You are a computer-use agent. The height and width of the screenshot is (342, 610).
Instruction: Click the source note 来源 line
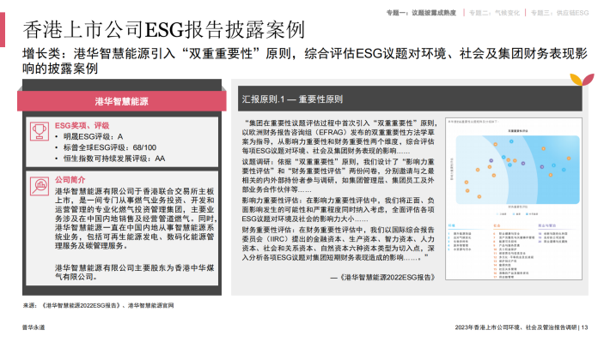coord(98,305)
